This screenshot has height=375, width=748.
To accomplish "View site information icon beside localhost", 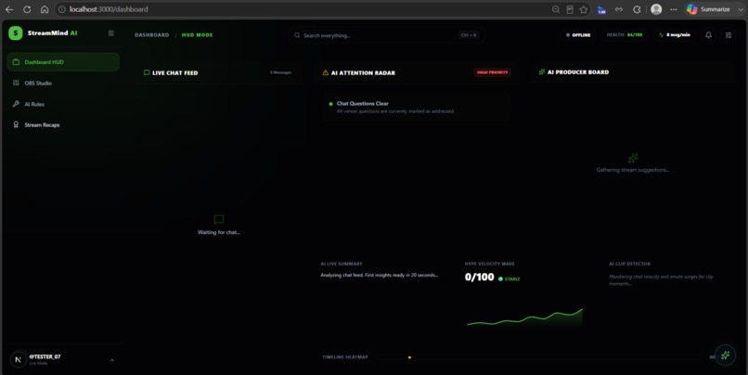I will (62, 9).
